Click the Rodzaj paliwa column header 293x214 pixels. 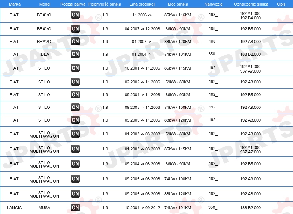pyautogui.click(x=73, y=4)
